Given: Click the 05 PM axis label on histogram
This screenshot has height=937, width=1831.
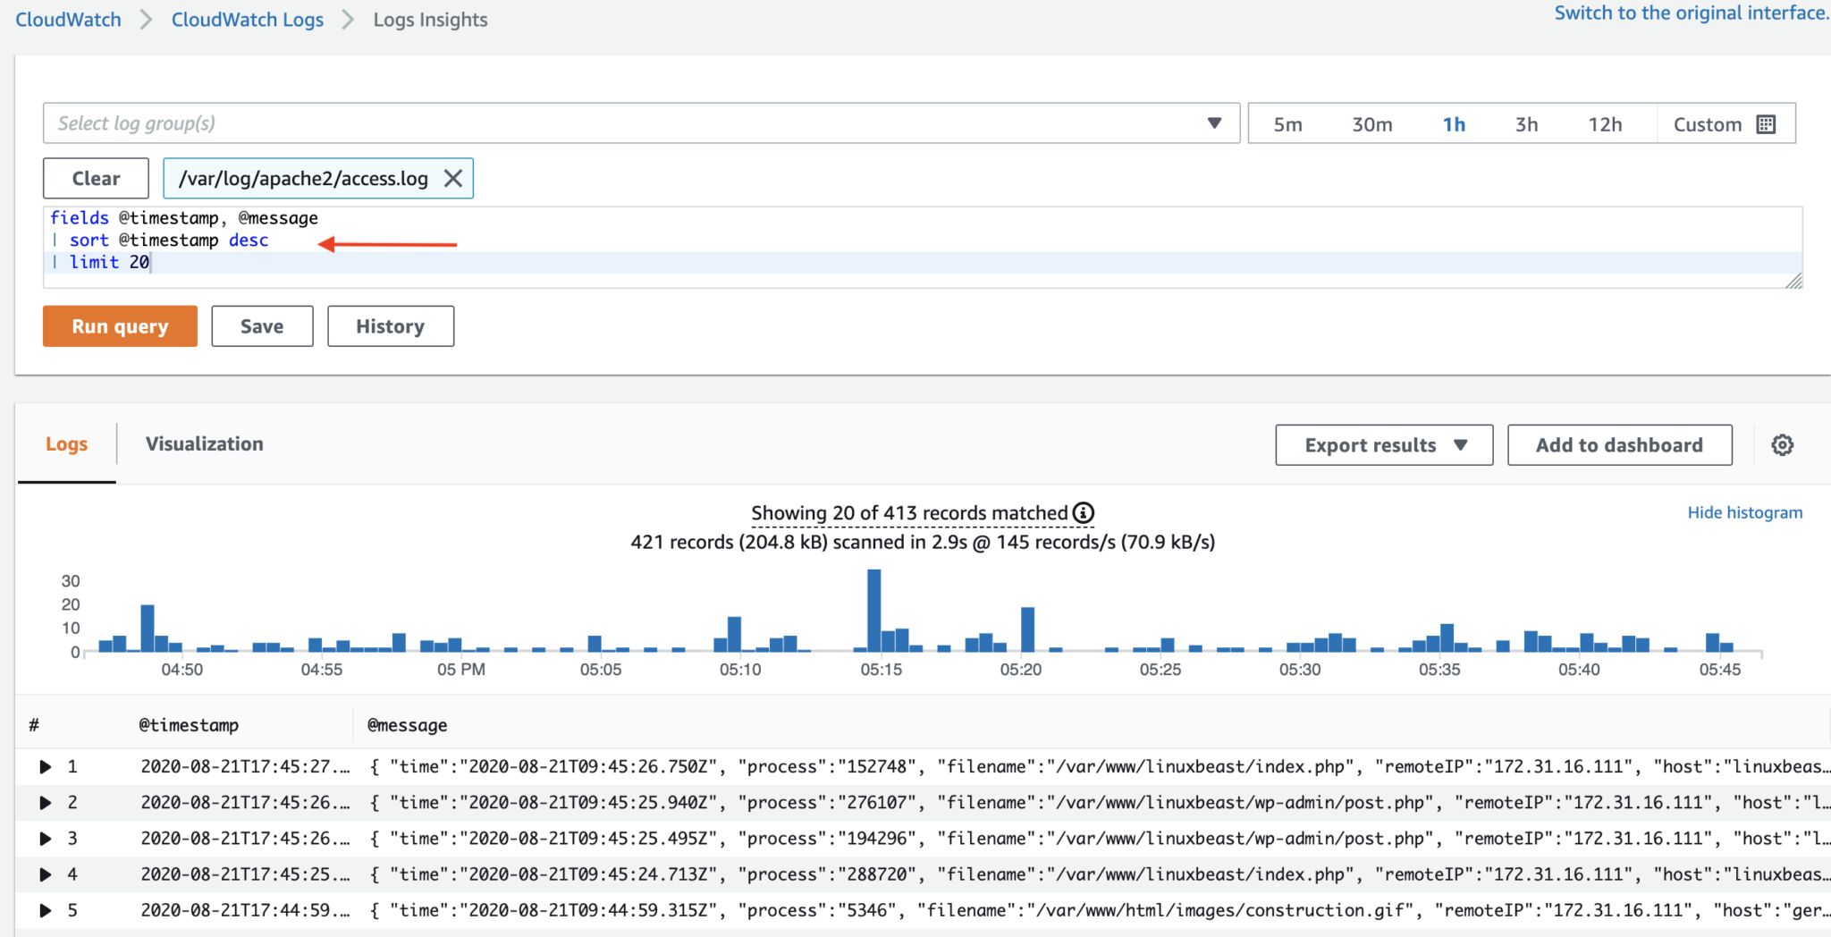Looking at the screenshot, I should 461,670.
